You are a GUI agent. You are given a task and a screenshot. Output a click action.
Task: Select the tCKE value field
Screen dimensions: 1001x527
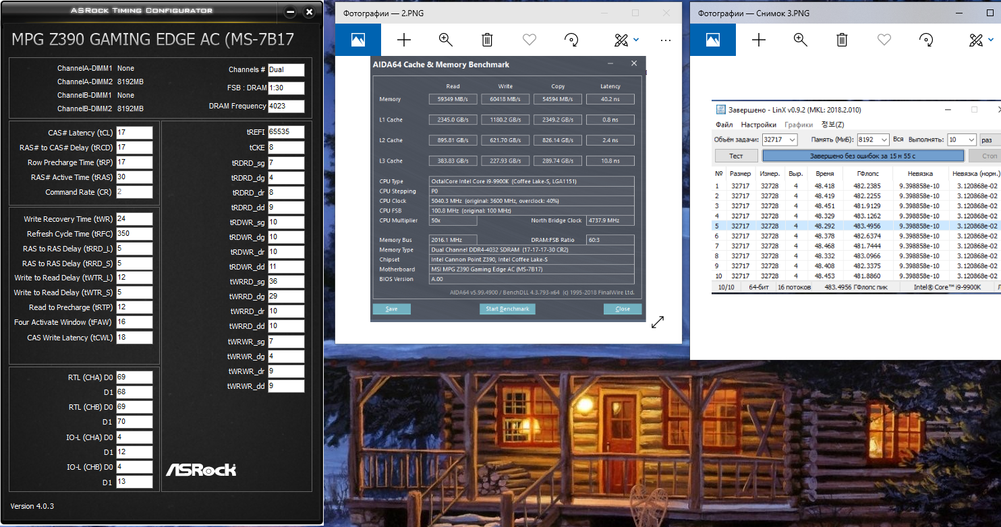pos(286,148)
